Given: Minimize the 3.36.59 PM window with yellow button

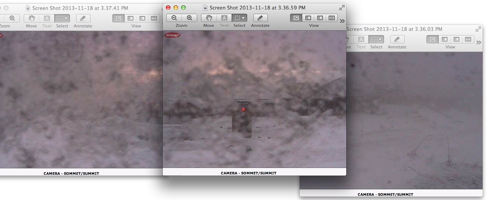Looking at the screenshot, I should point(176,8).
